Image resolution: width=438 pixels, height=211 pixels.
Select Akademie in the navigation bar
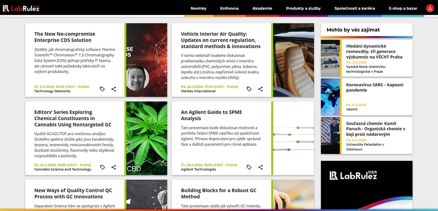pos(262,8)
